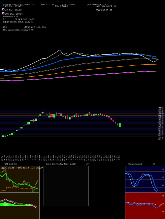Click the peak of the white price line
The width and height of the screenshot is (165, 219).
click(x=60, y=50)
